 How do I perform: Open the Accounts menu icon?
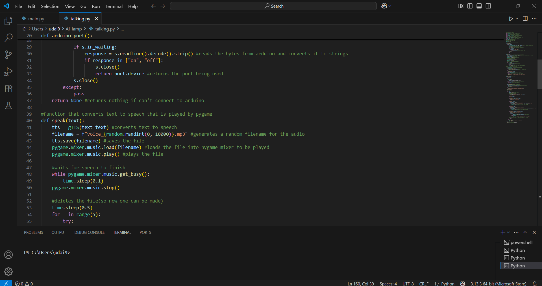[x=8, y=255]
